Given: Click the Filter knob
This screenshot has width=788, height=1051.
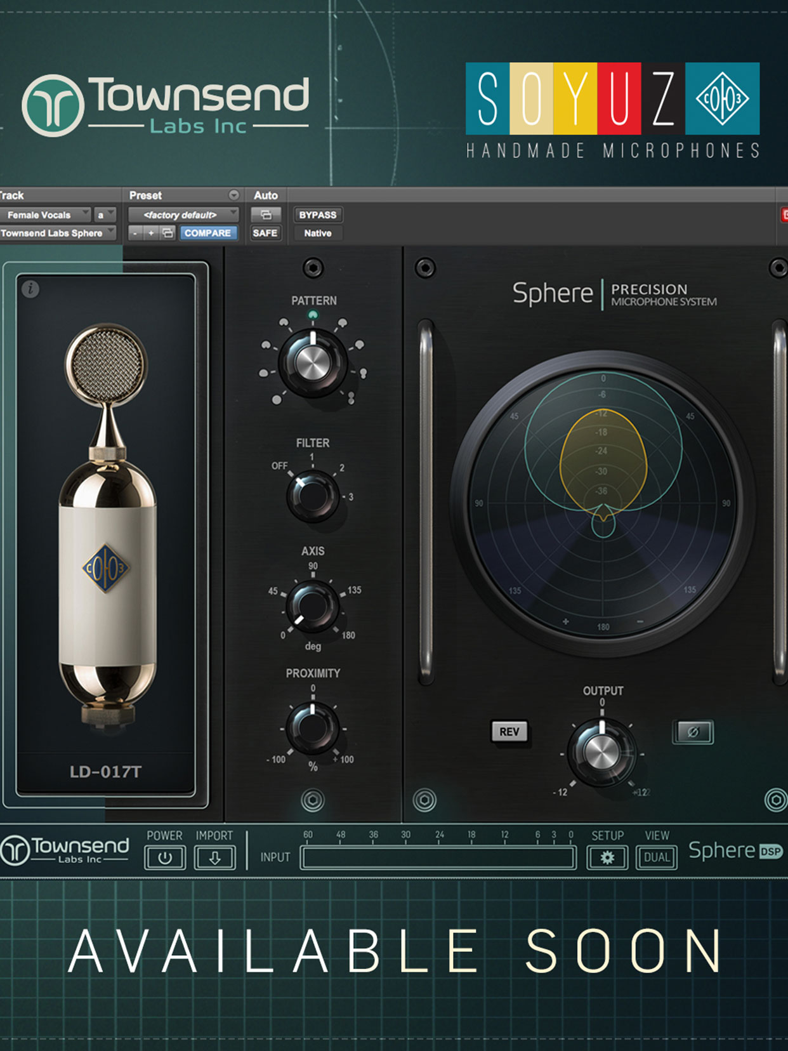Looking at the screenshot, I should click(313, 496).
